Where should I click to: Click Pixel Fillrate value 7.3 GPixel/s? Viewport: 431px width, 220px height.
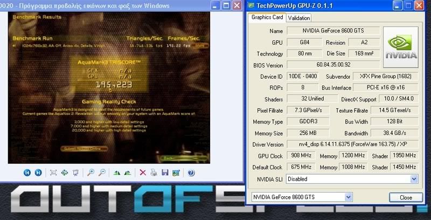(x=308, y=111)
